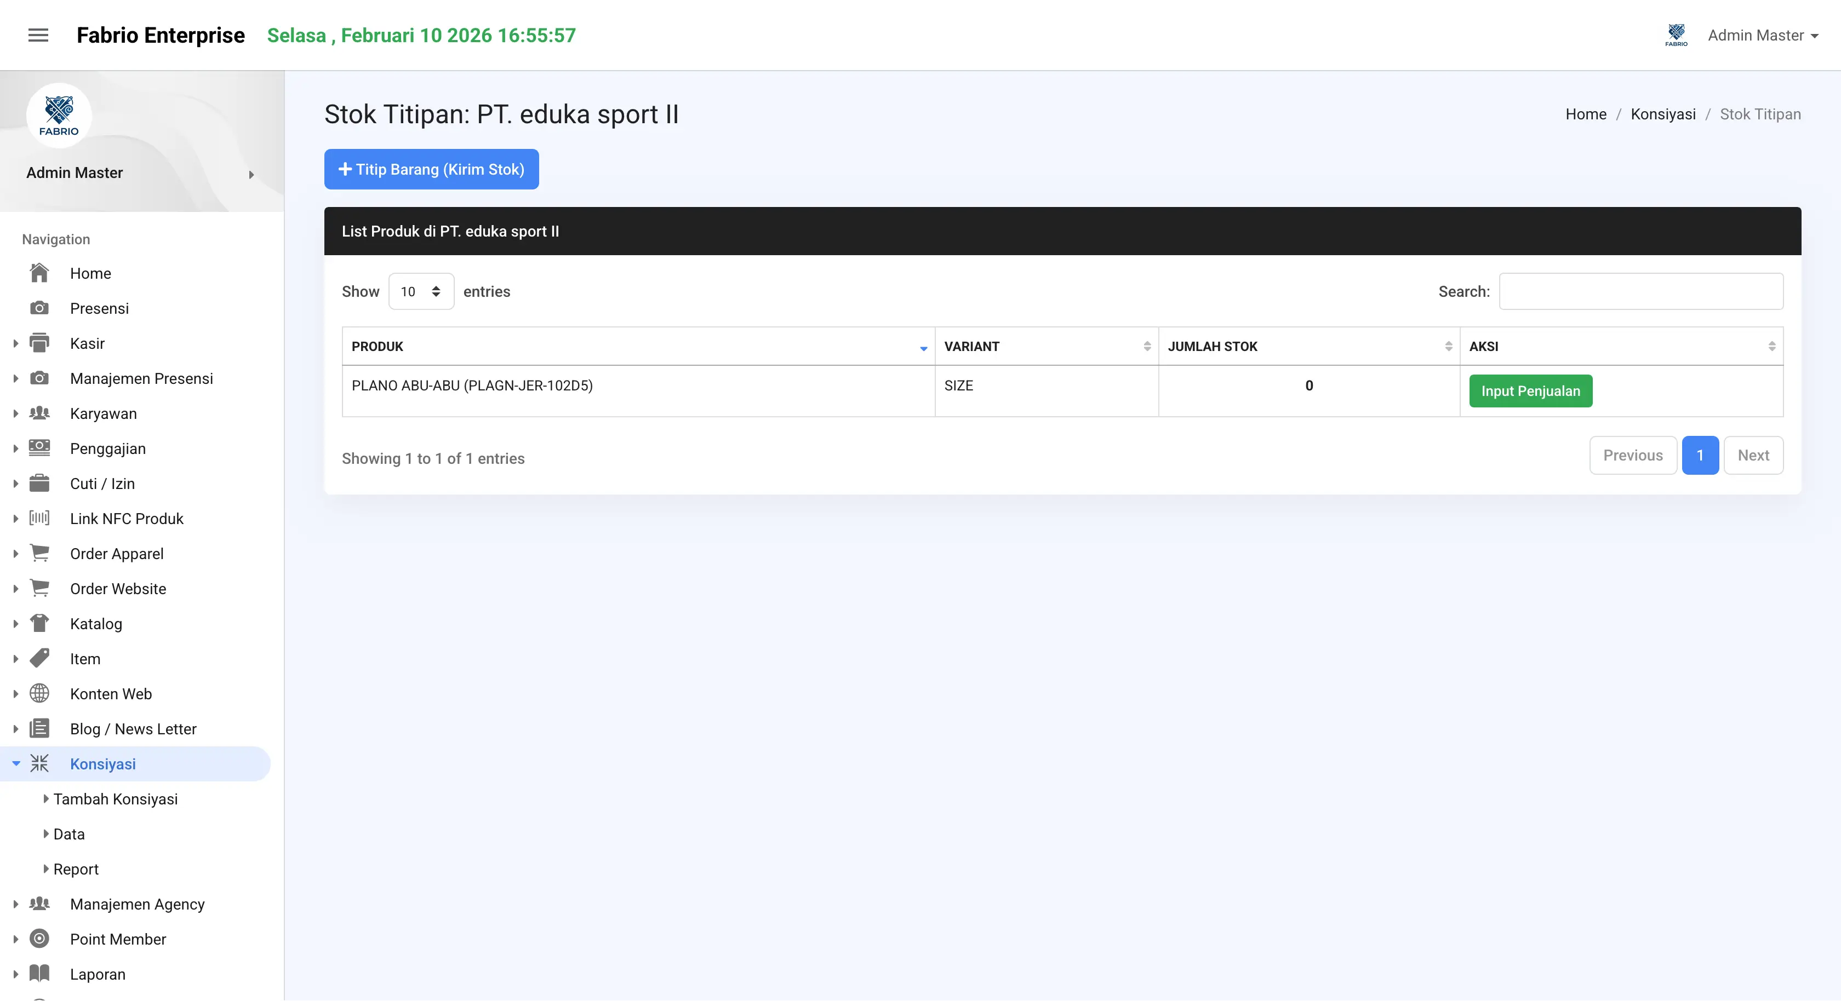Open the Admin Master dropdown in top bar
This screenshot has width=1841, height=1001.
pos(1763,35)
